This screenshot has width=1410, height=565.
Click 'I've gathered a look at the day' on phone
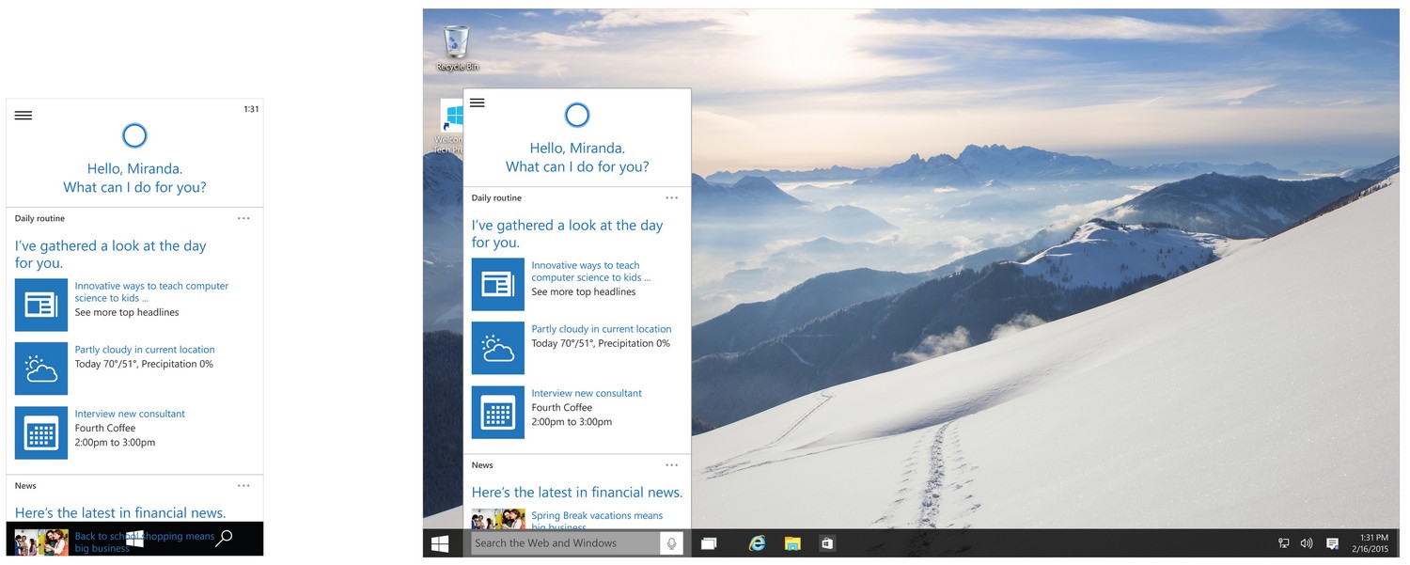coord(111,245)
